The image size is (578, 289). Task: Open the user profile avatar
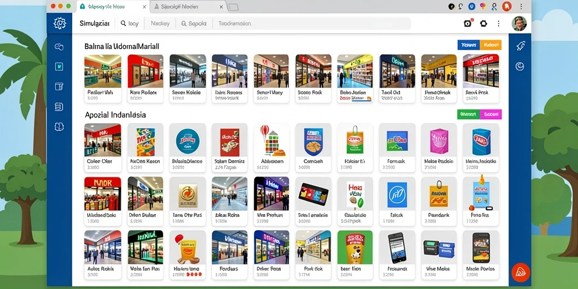(519, 24)
